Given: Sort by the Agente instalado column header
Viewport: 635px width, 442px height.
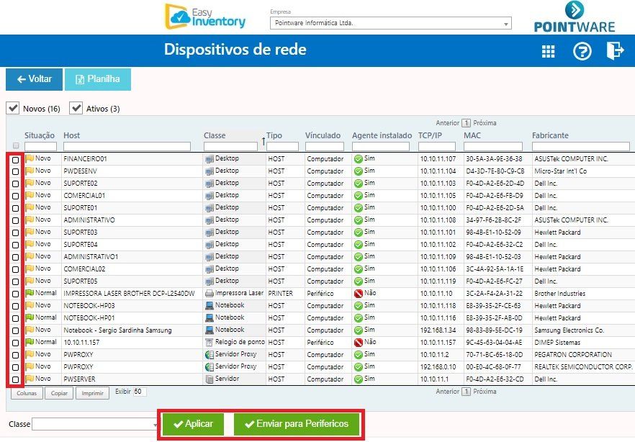Looking at the screenshot, I should coord(382,135).
